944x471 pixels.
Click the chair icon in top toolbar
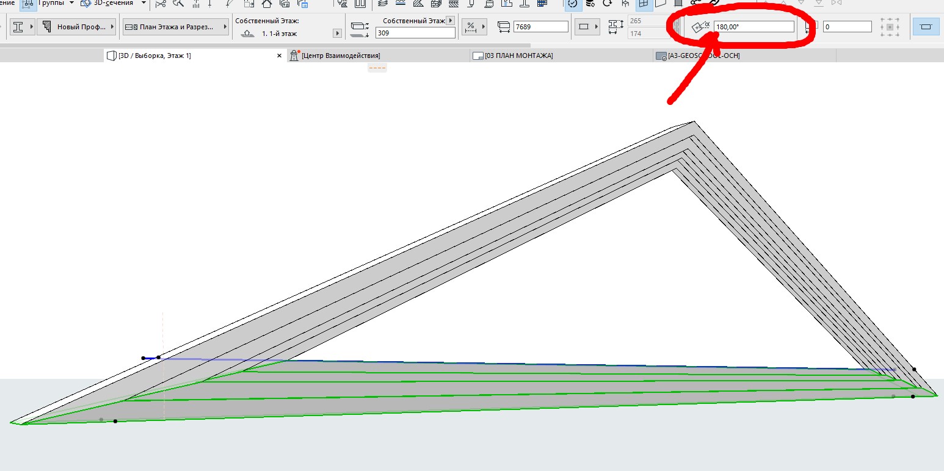tap(625, 4)
